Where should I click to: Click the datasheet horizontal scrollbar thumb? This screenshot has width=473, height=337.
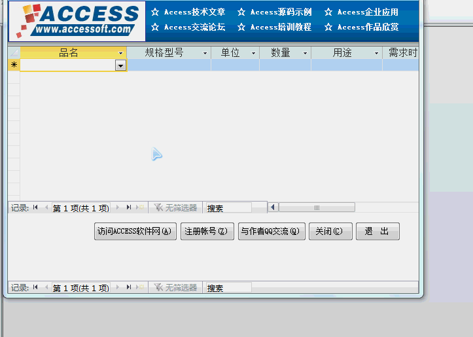[x=317, y=207]
